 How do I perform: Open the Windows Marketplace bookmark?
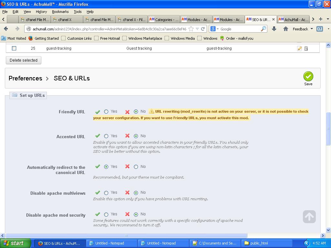(142, 38)
